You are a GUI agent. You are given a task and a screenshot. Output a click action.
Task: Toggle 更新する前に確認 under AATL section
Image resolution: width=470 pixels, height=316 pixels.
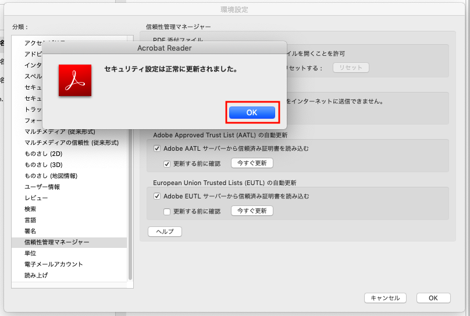tap(167, 164)
